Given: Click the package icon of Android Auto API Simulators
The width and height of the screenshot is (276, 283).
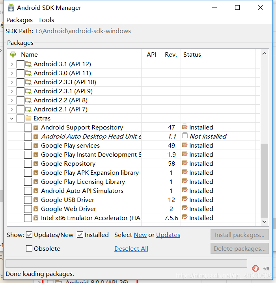Looking at the screenshot, I should 36,191.
